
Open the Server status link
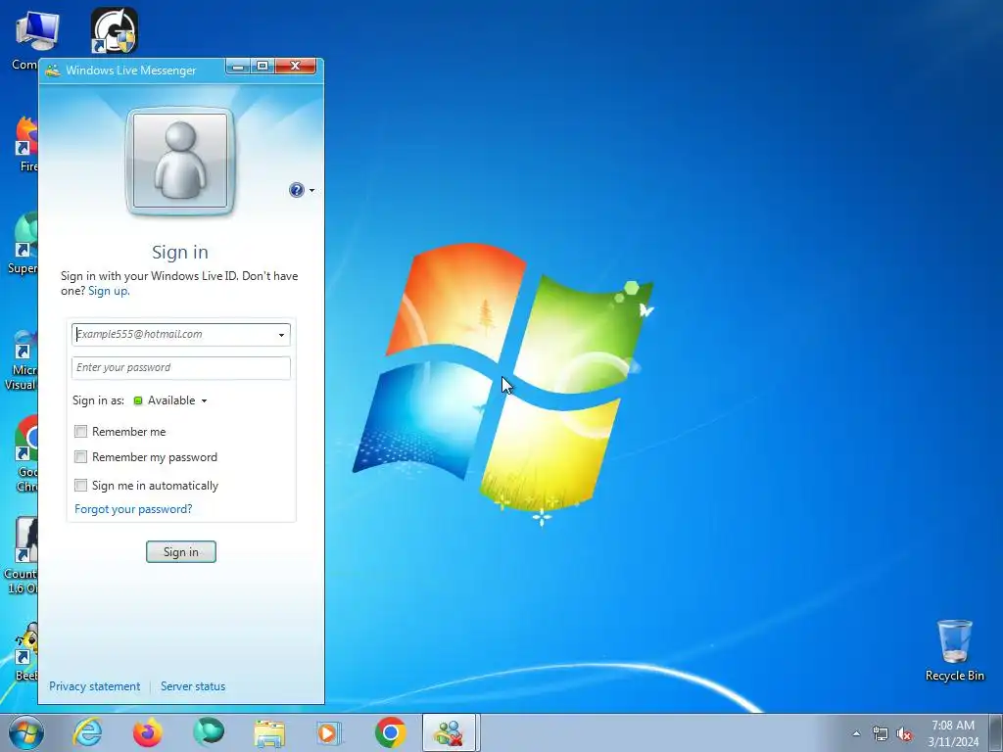193,686
